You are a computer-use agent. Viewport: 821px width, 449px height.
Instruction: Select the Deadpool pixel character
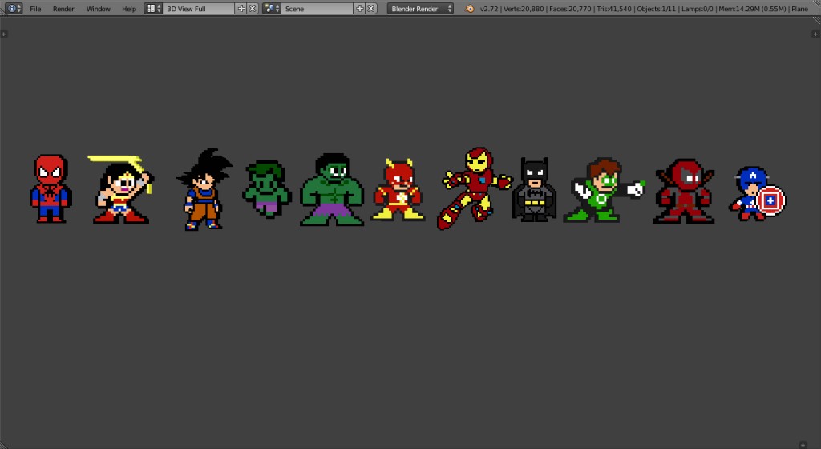[684, 191]
